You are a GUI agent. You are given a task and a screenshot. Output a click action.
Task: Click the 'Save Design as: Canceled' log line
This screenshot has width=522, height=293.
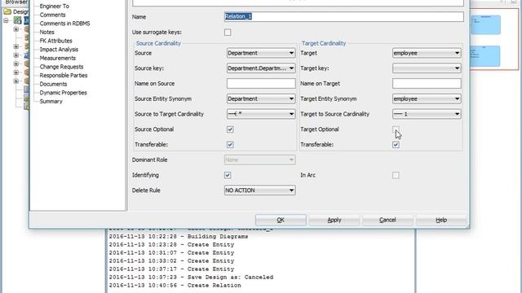(191, 277)
